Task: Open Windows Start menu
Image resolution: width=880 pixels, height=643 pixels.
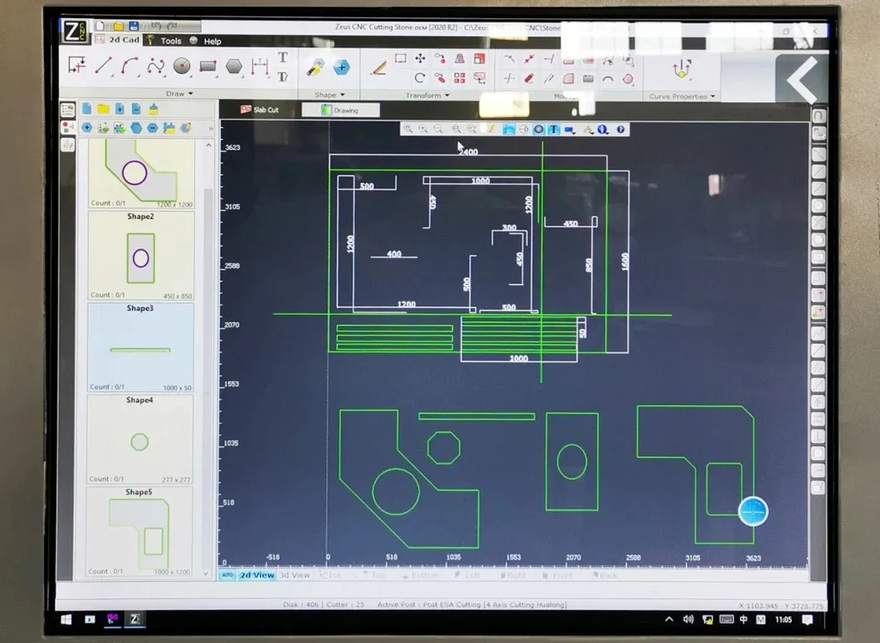Action: (66, 619)
